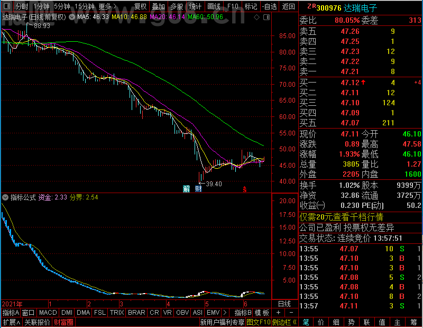Click the stock code 300976 title
Screen dimensions: 423x328
[329, 8]
